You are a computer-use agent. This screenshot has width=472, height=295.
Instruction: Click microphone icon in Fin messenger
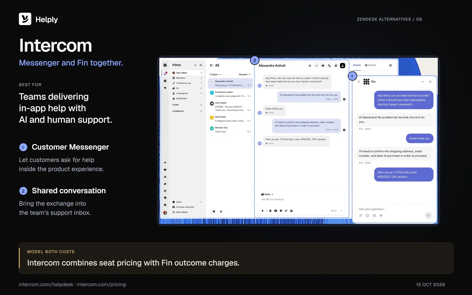(381, 216)
